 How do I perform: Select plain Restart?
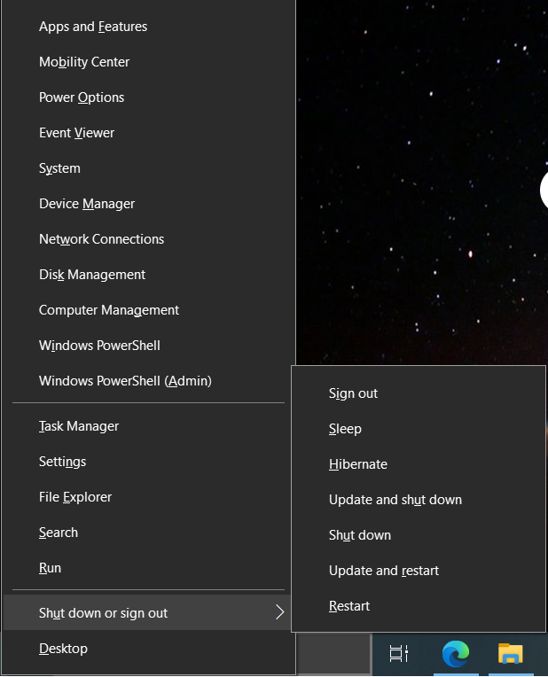[x=419, y=606]
